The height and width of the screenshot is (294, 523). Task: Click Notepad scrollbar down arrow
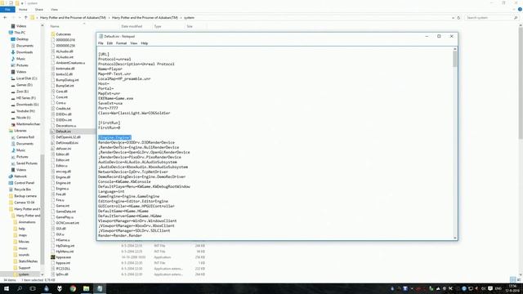[455, 238]
